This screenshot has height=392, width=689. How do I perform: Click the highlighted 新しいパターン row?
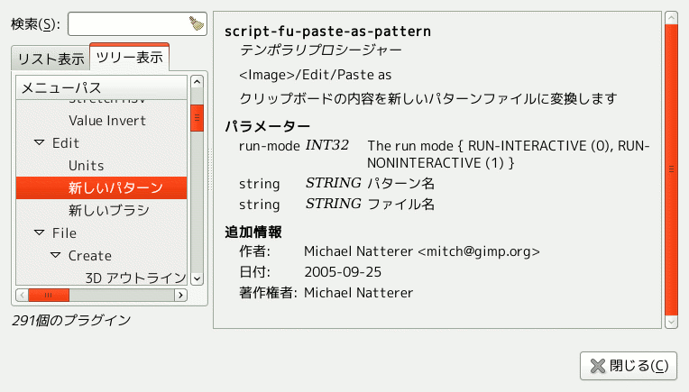(115, 187)
